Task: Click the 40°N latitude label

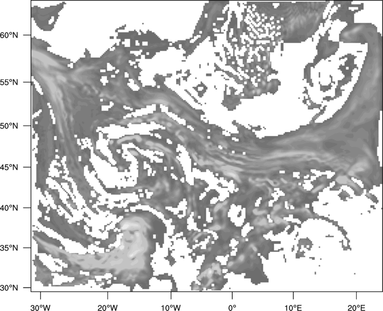Action: tap(9, 208)
